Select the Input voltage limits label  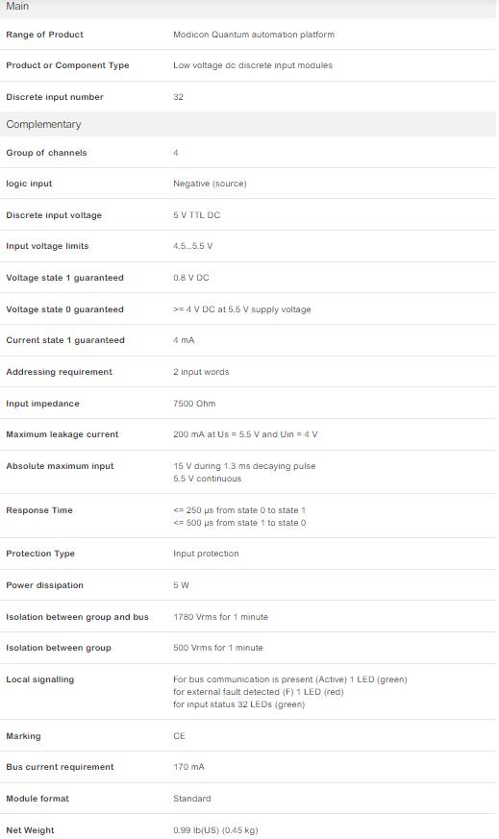point(48,246)
